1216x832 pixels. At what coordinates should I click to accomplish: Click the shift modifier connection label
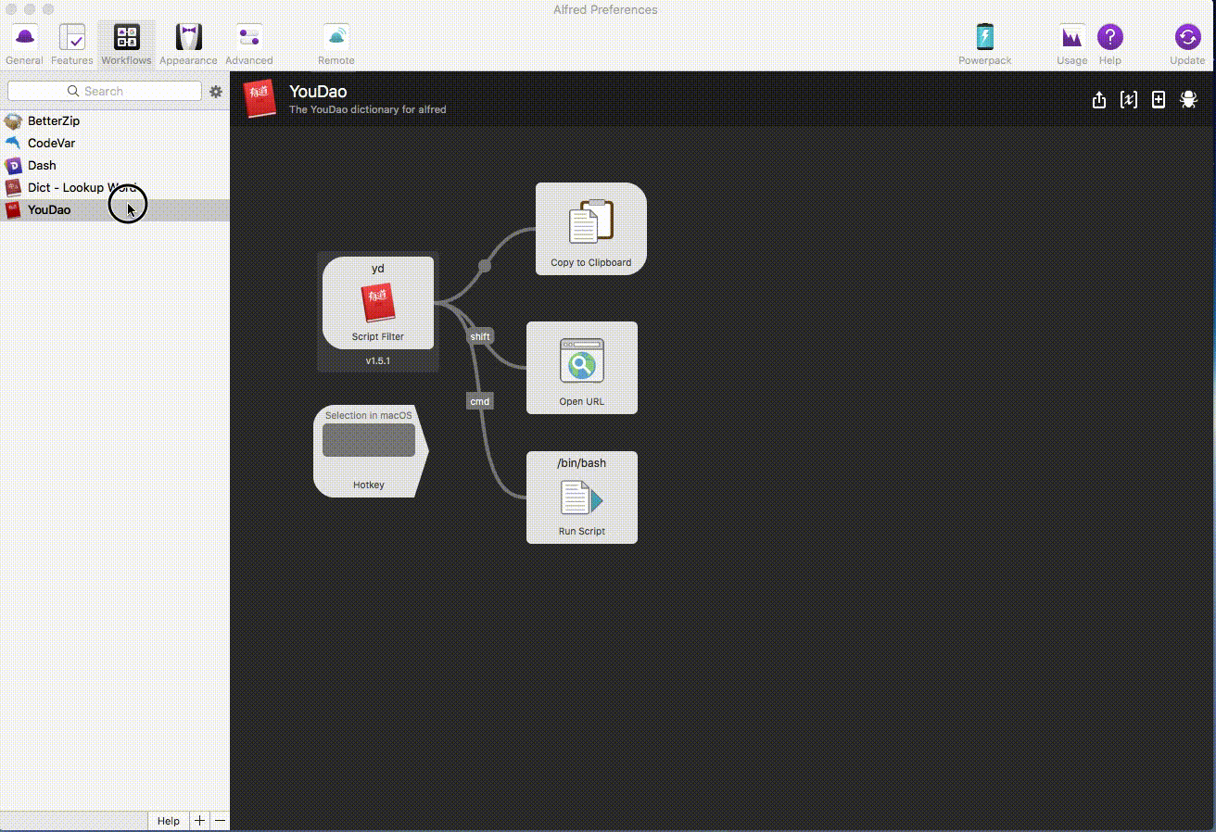(x=480, y=336)
